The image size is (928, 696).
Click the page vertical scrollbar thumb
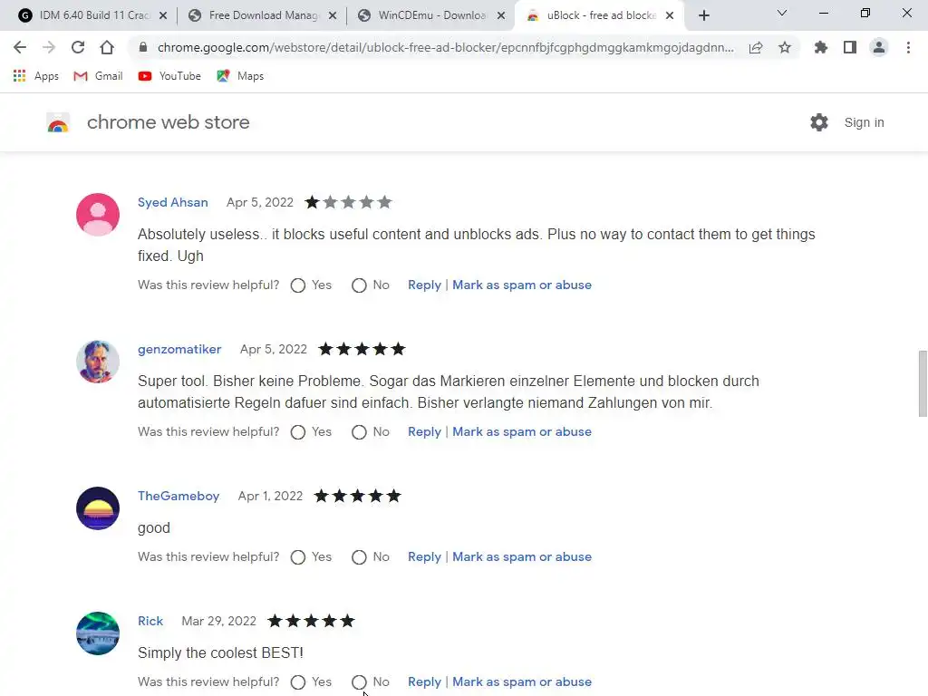[x=922, y=384]
